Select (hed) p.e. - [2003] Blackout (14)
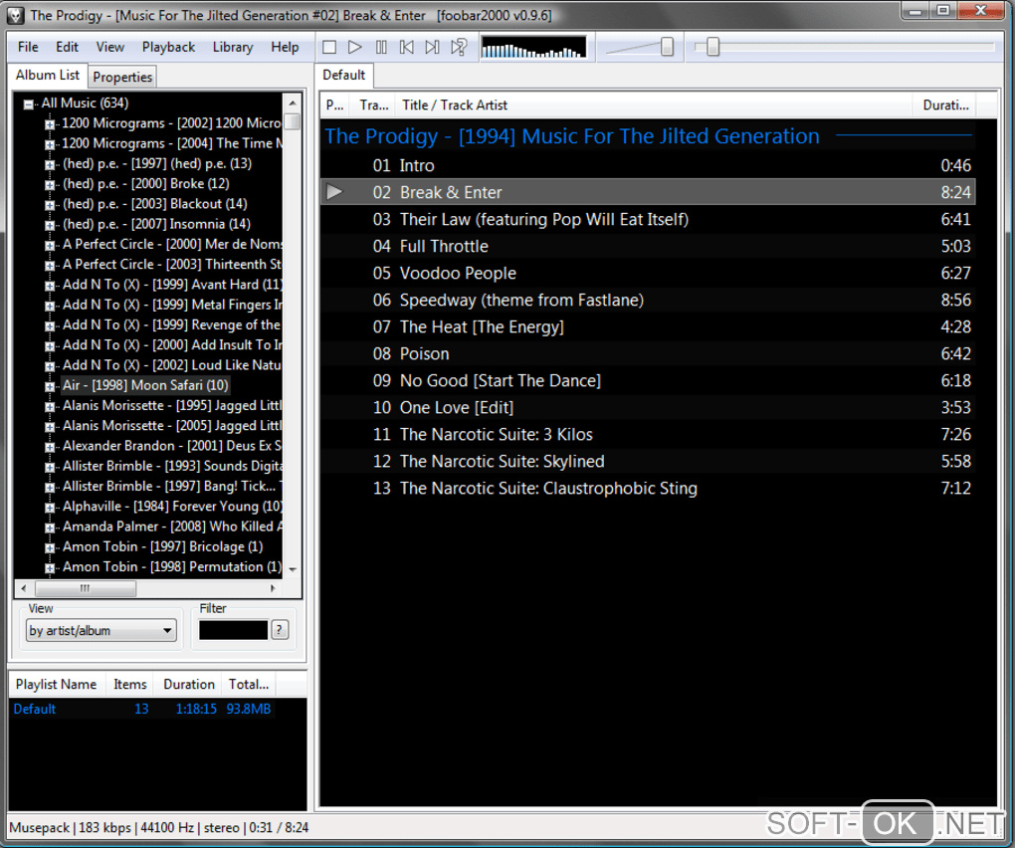This screenshot has width=1015, height=848. pos(154,204)
